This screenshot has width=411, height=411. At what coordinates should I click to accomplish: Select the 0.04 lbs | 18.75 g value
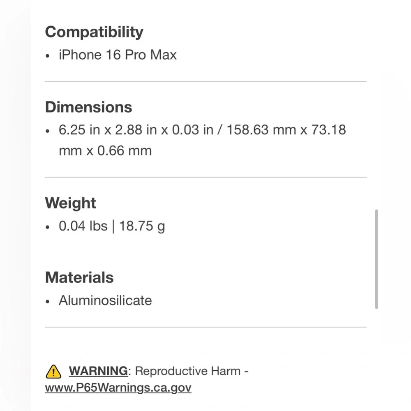pos(112,226)
